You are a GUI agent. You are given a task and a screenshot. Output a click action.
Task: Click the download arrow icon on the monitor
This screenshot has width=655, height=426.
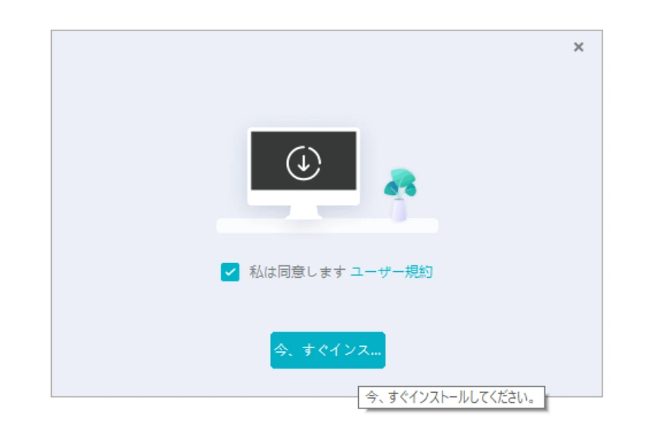coord(303,163)
